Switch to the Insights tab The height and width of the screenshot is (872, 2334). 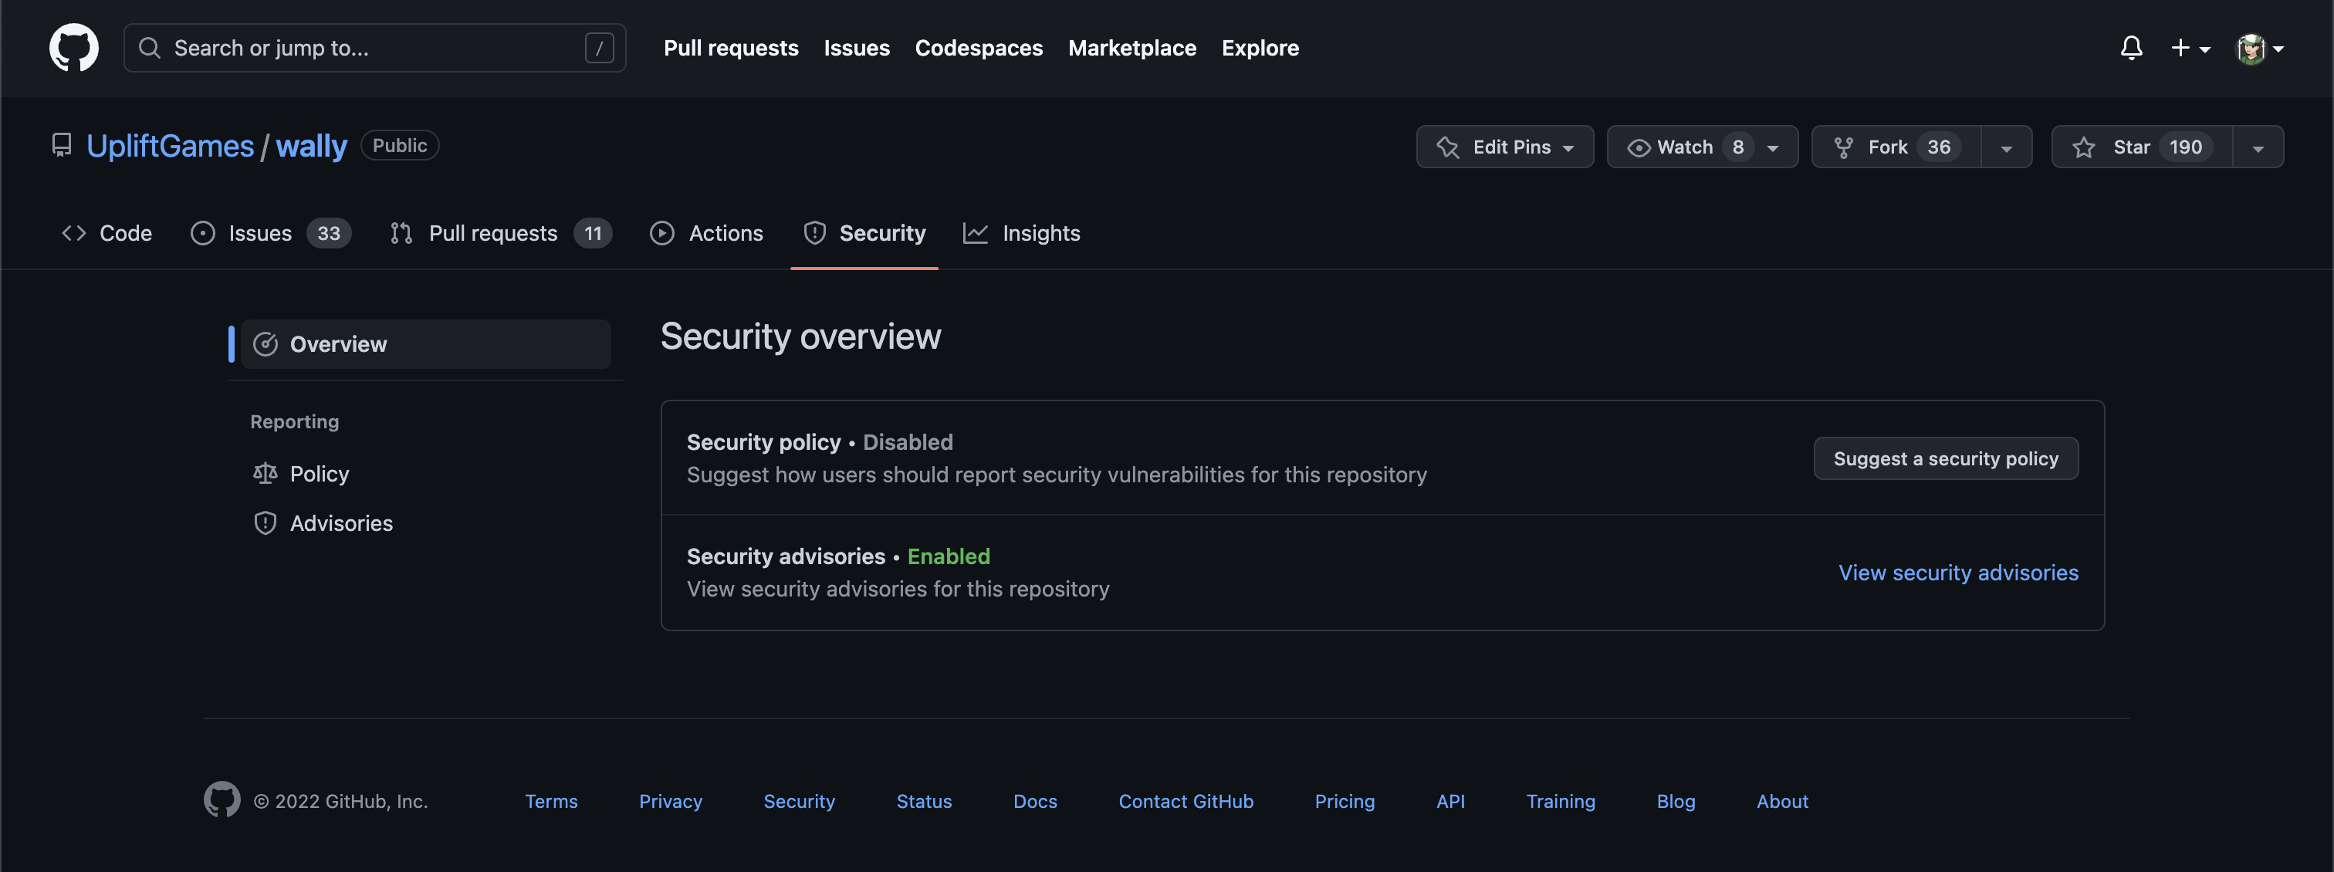pyautogui.click(x=1022, y=234)
